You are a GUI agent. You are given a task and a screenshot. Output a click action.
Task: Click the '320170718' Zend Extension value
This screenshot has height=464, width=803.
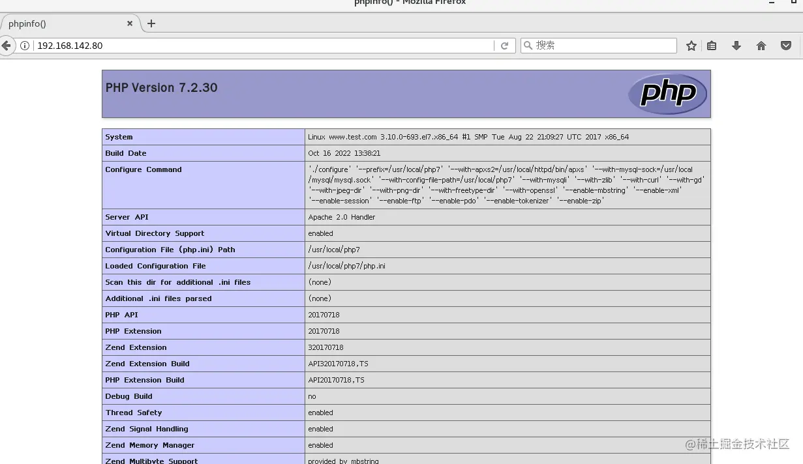coord(326,347)
